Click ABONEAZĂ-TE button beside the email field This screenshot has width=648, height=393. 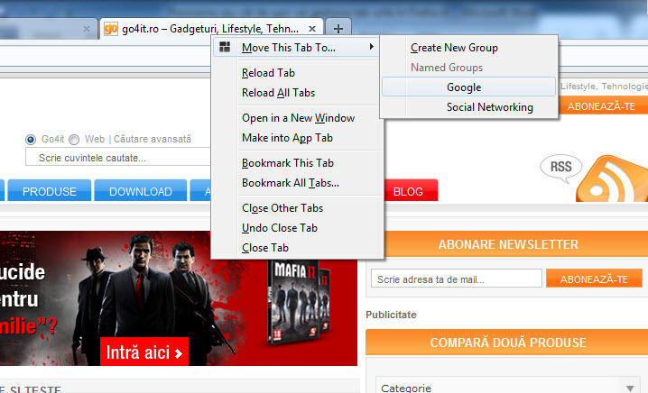pos(594,279)
